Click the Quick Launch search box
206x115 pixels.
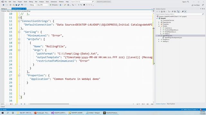click(82, 2)
